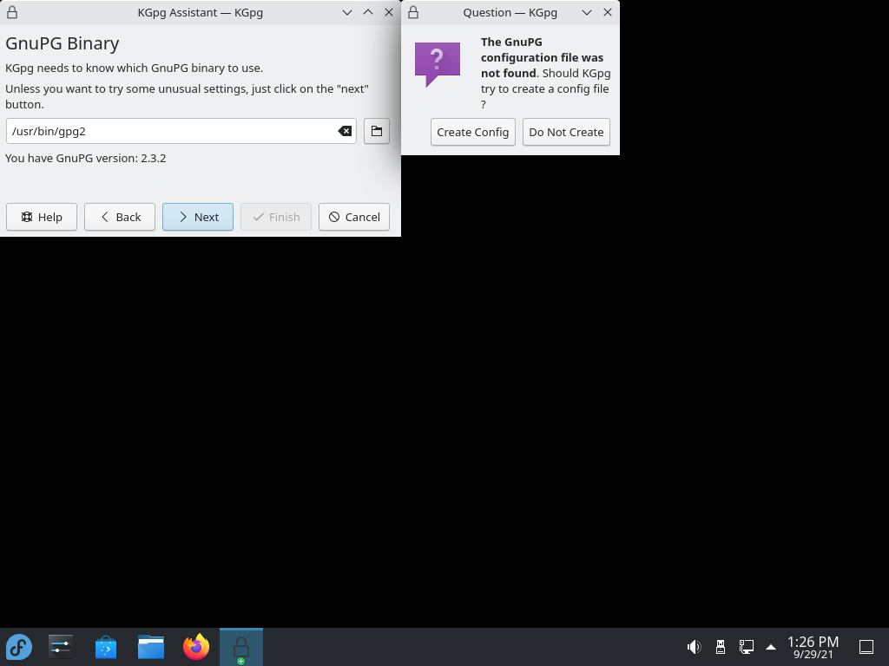Open the audio volume tray icon

click(x=694, y=647)
